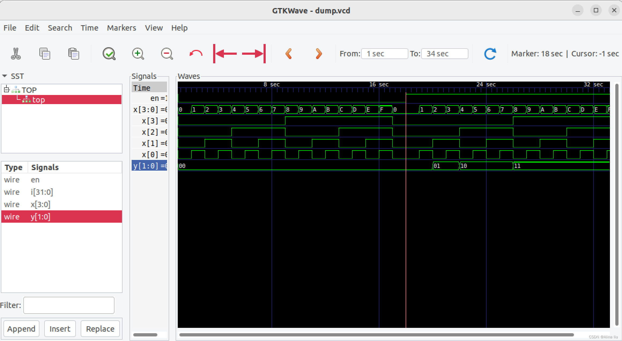Click the Cut scissors icon
The width and height of the screenshot is (622, 341).
[16, 54]
